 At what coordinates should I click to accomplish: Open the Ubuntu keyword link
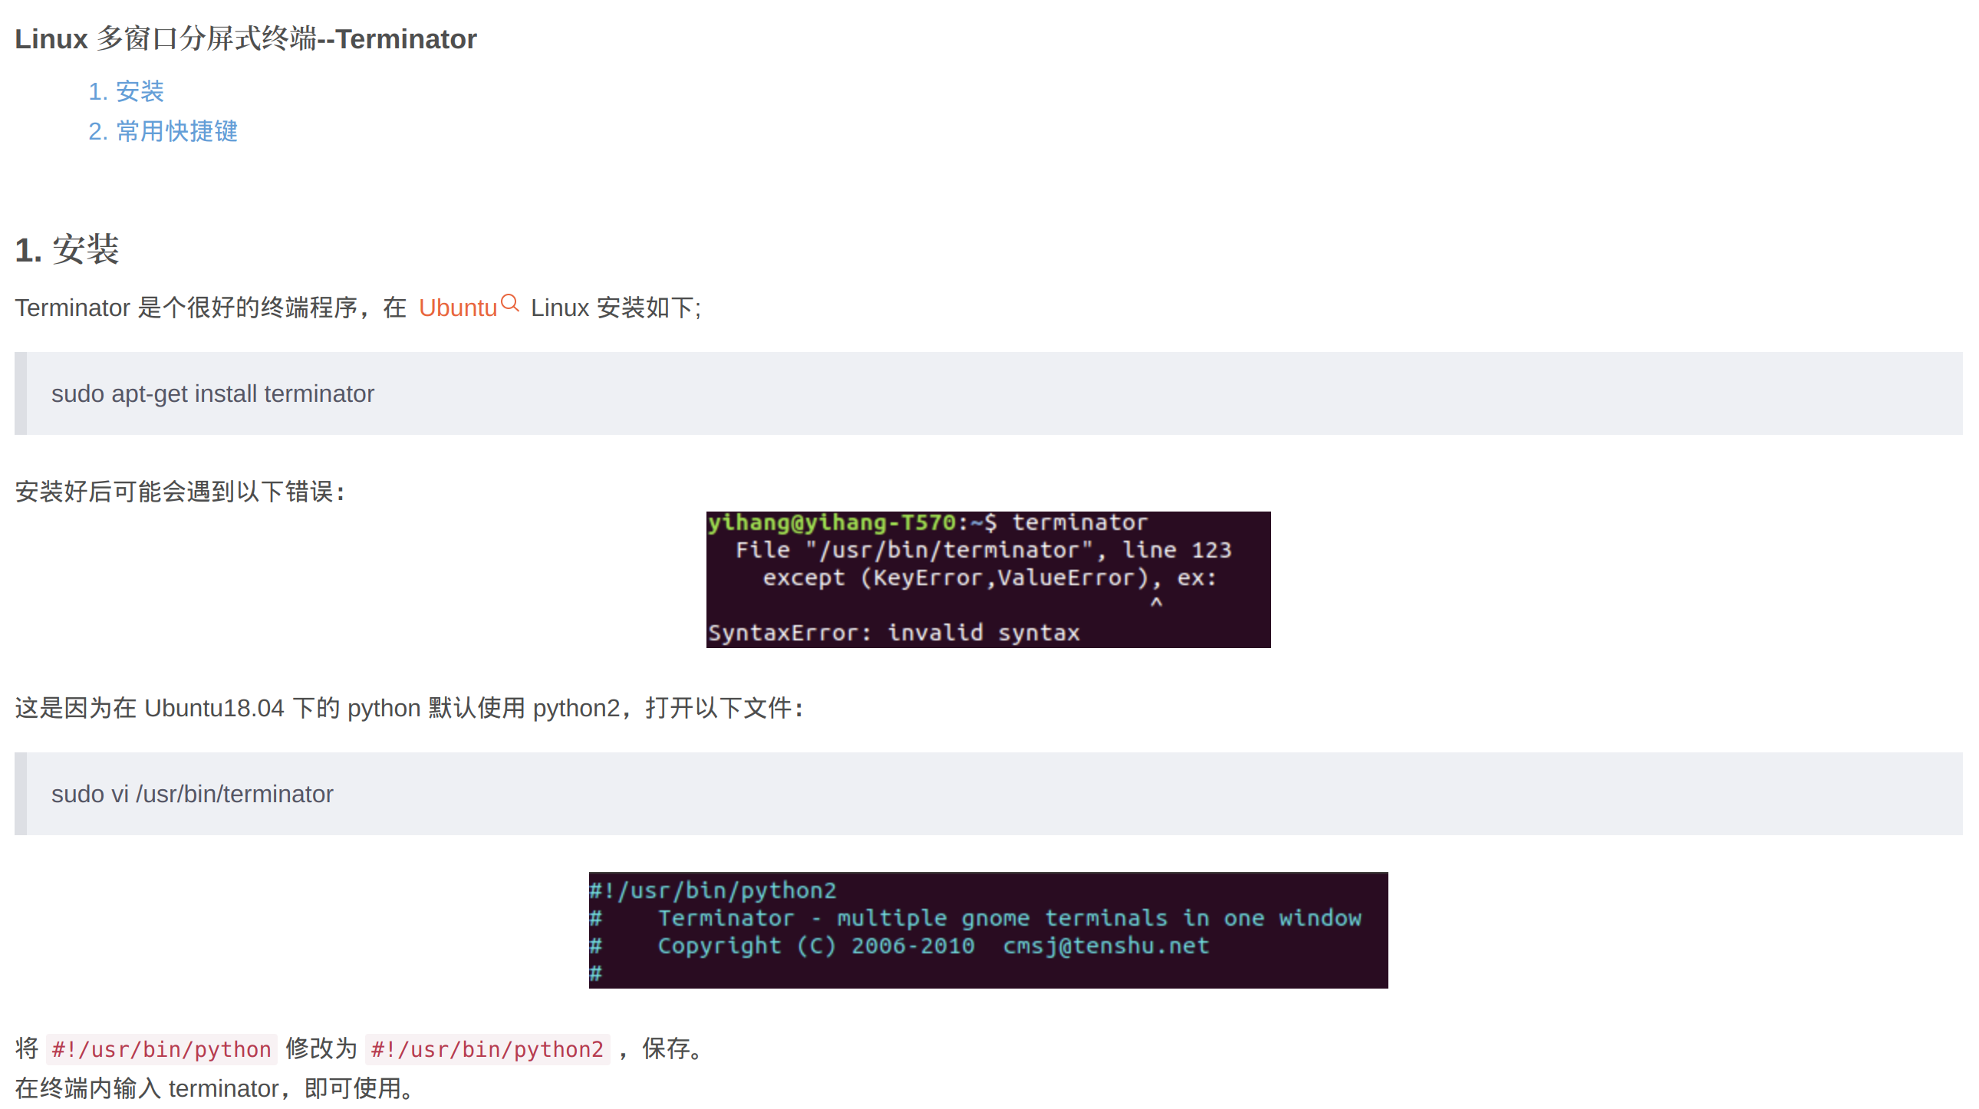458,308
